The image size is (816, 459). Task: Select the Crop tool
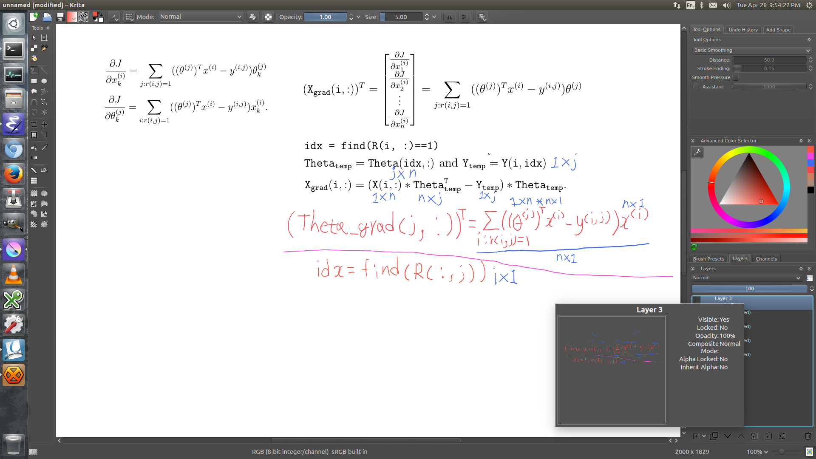pyautogui.click(x=34, y=125)
